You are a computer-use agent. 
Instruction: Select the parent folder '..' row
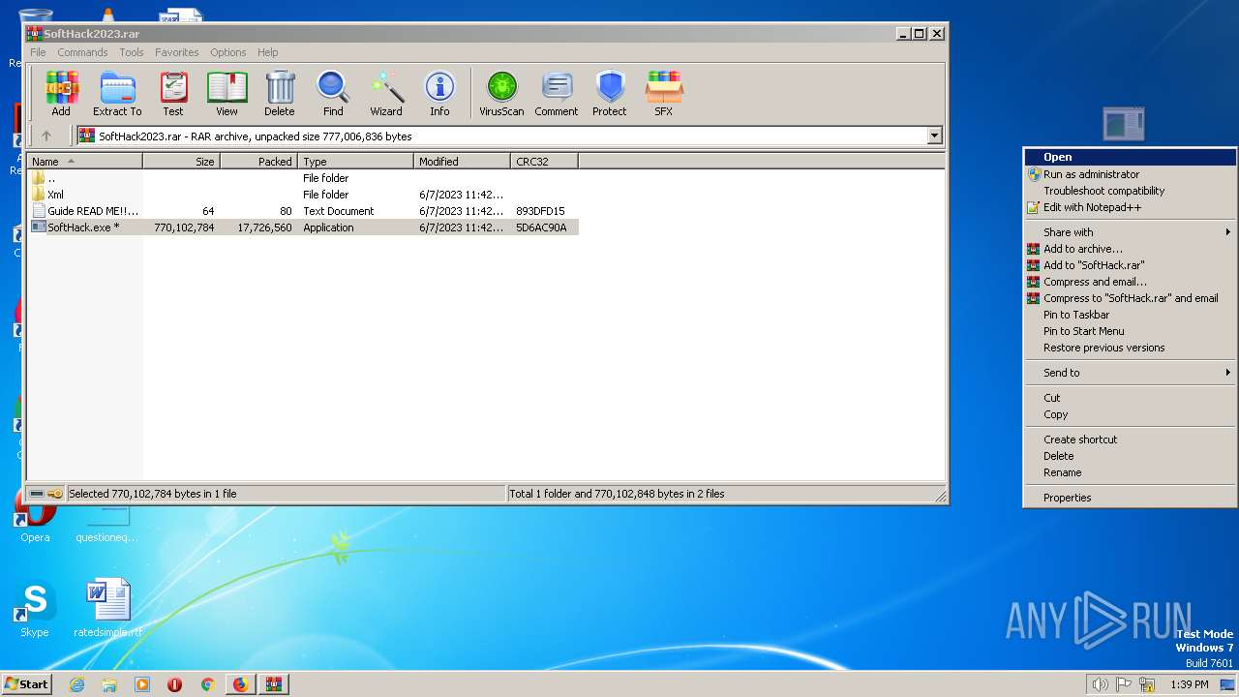point(303,178)
